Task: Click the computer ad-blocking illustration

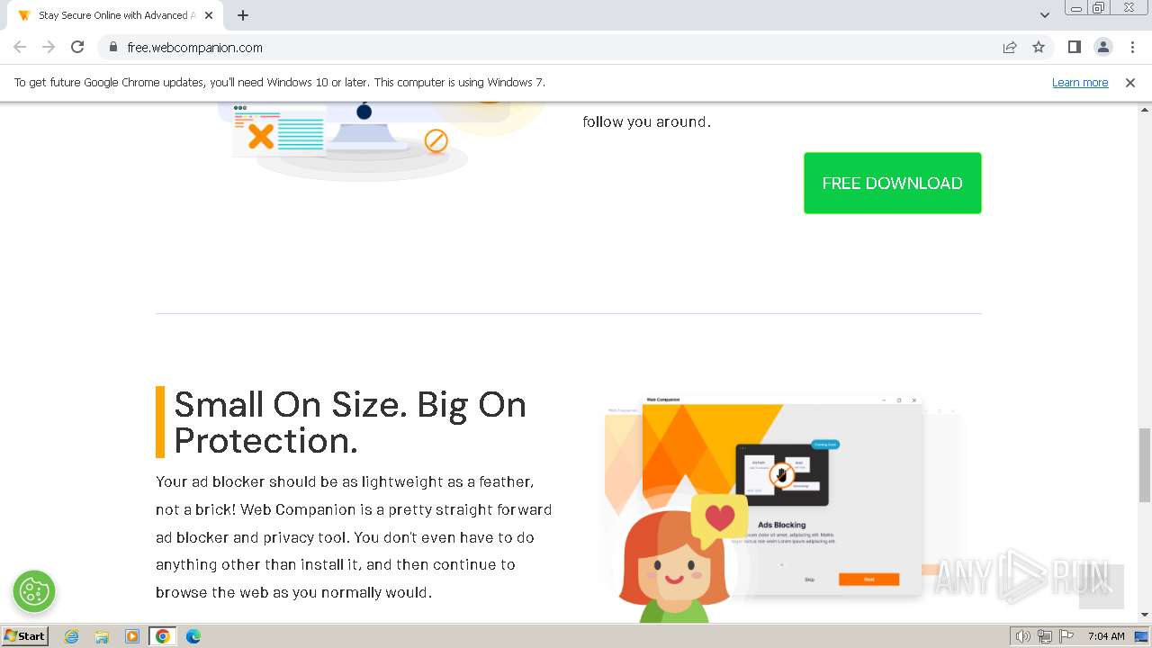Action: (378, 140)
